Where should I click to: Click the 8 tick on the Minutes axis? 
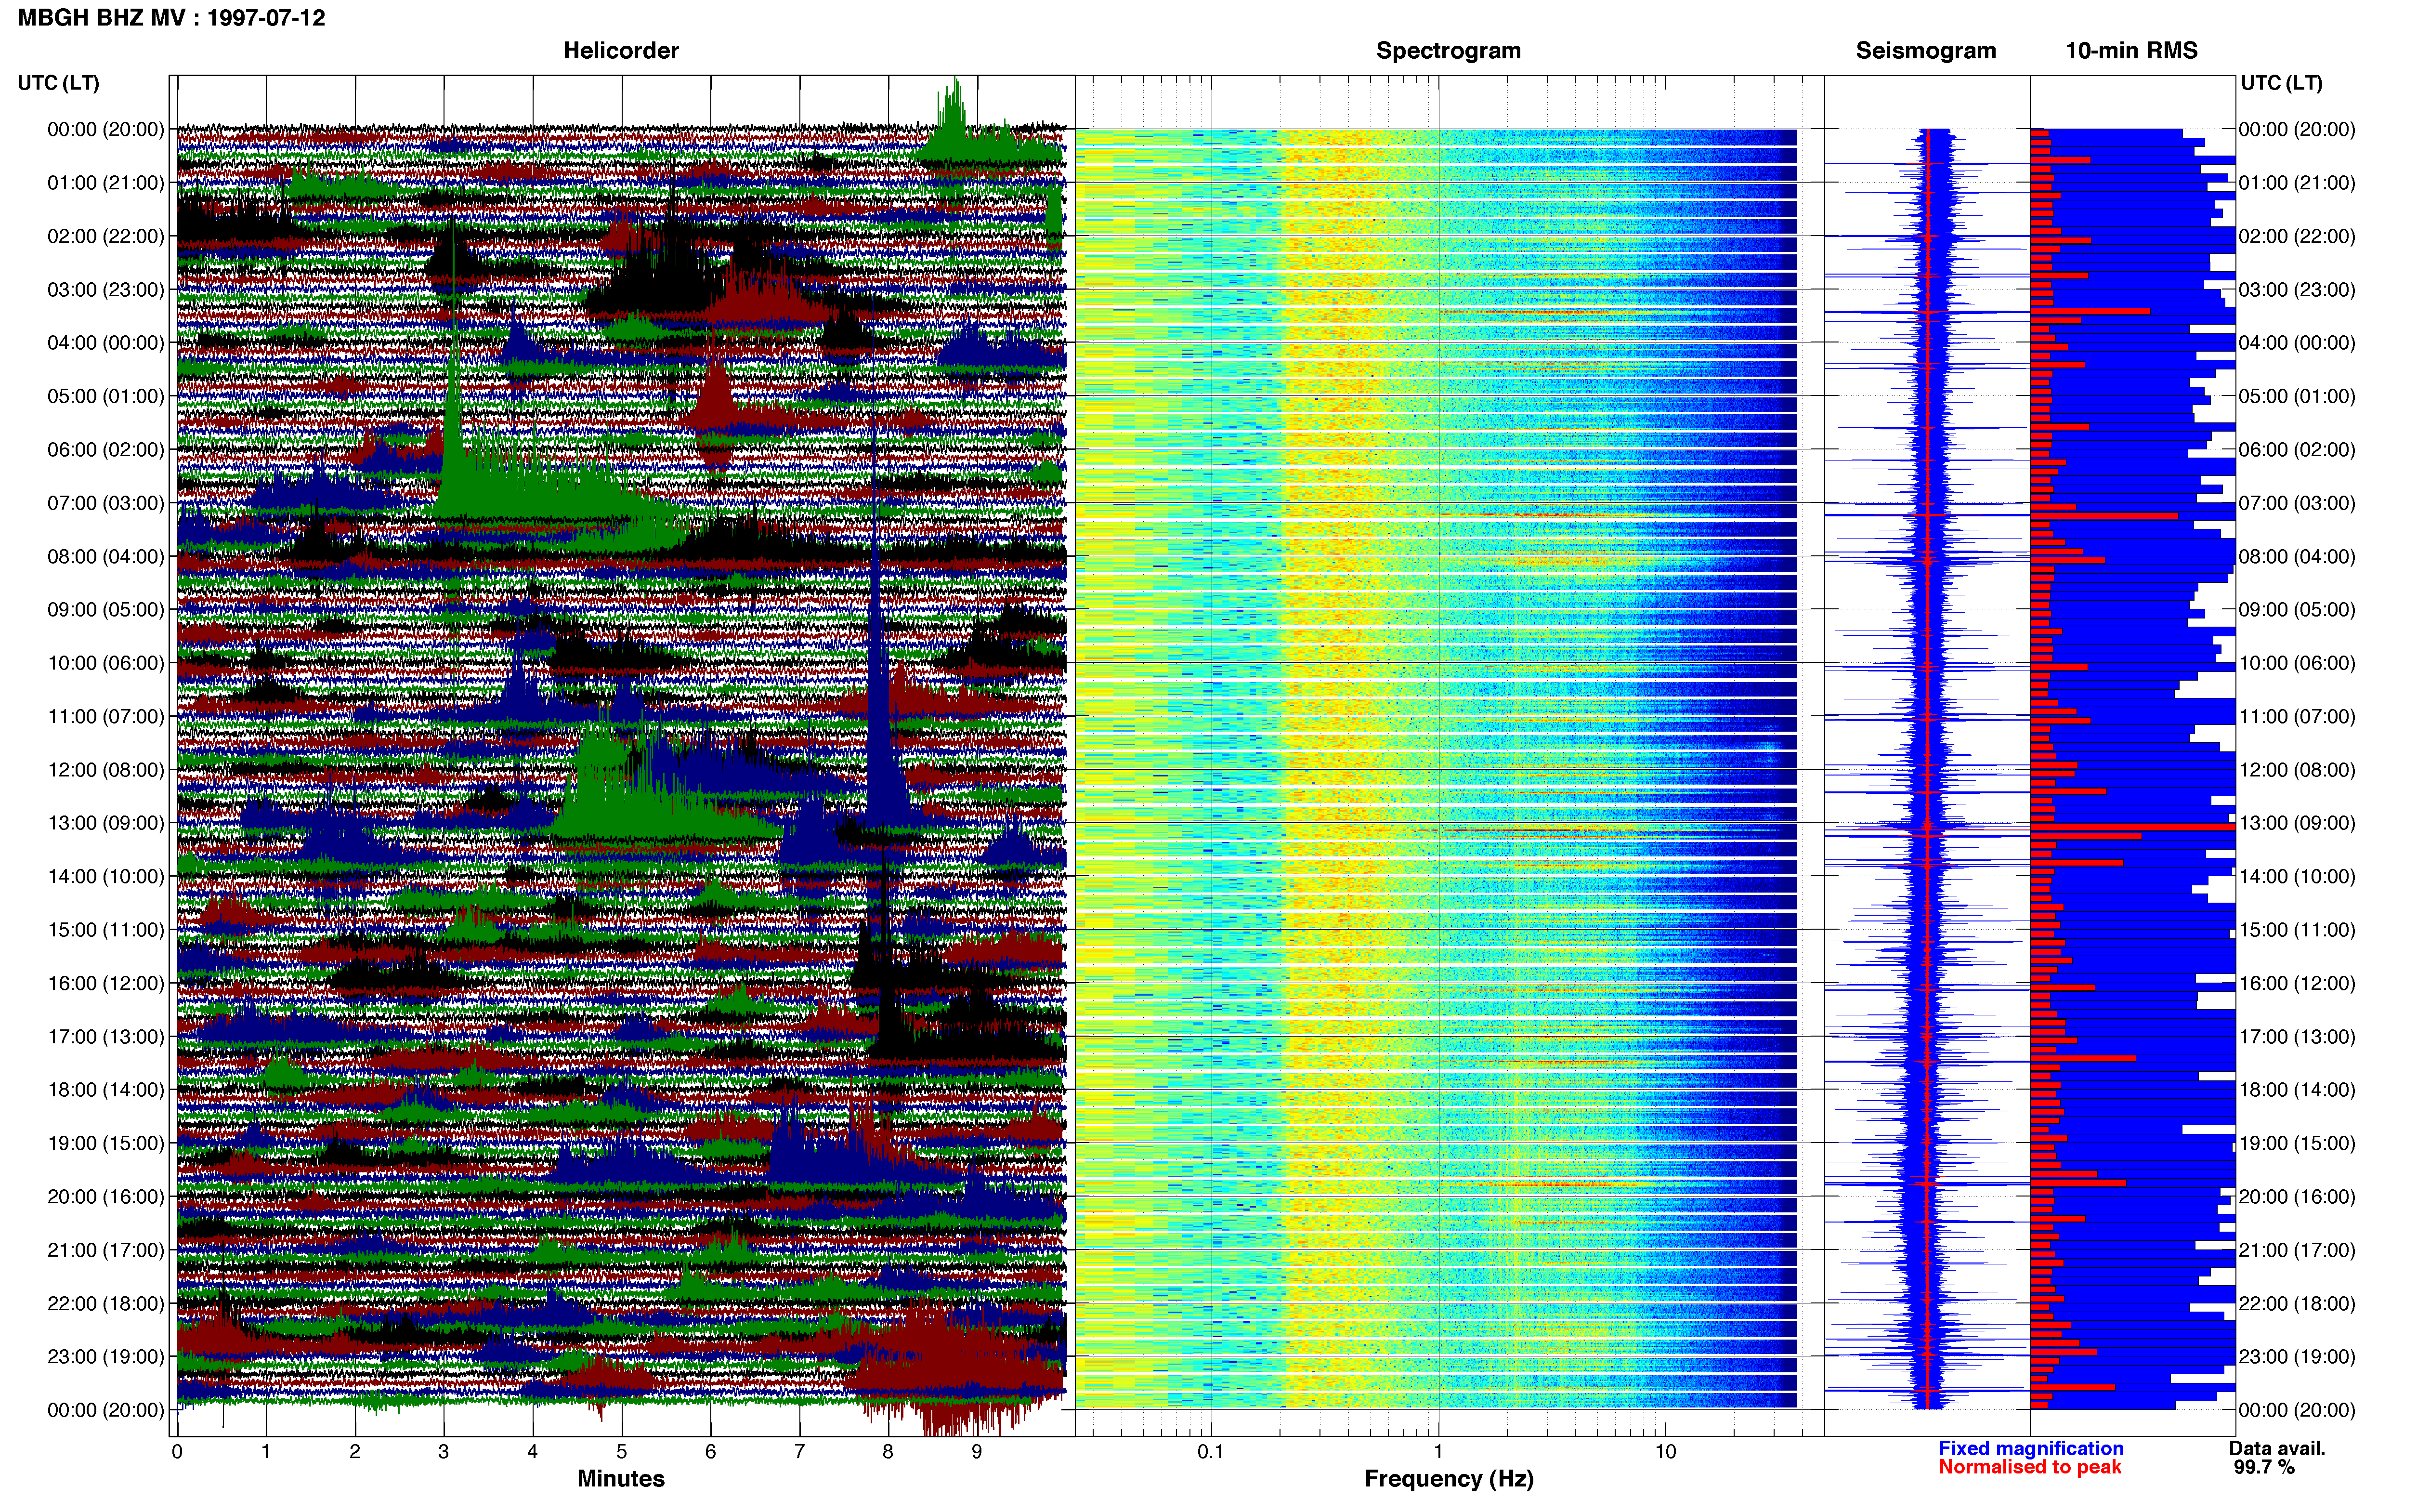pyautogui.click(x=888, y=1452)
